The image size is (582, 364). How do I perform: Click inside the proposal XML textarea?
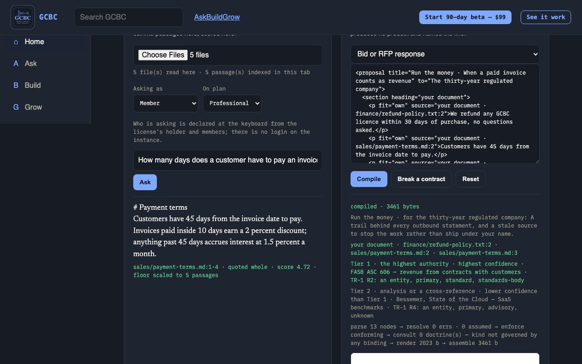coord(445,114)
